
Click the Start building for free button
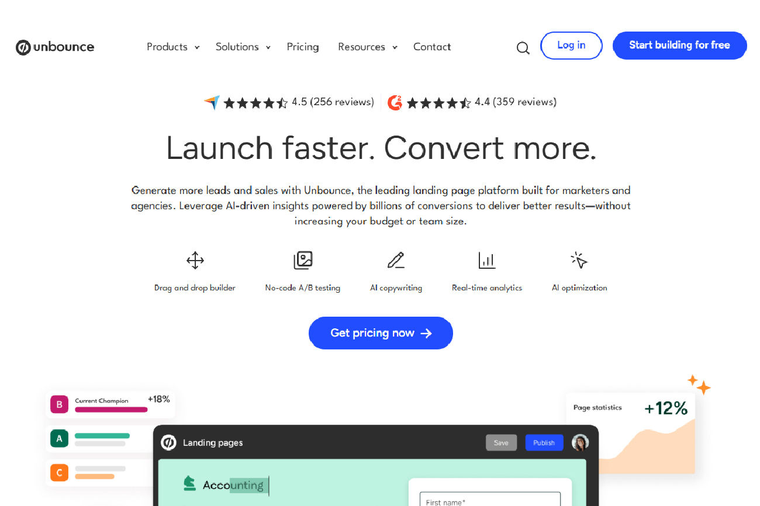pyautogui.click(x=680, y=46)
